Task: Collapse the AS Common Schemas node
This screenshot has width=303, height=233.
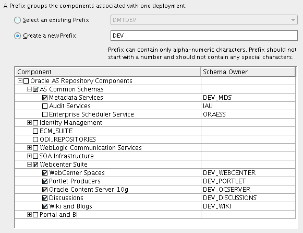Action: (29, 89)
